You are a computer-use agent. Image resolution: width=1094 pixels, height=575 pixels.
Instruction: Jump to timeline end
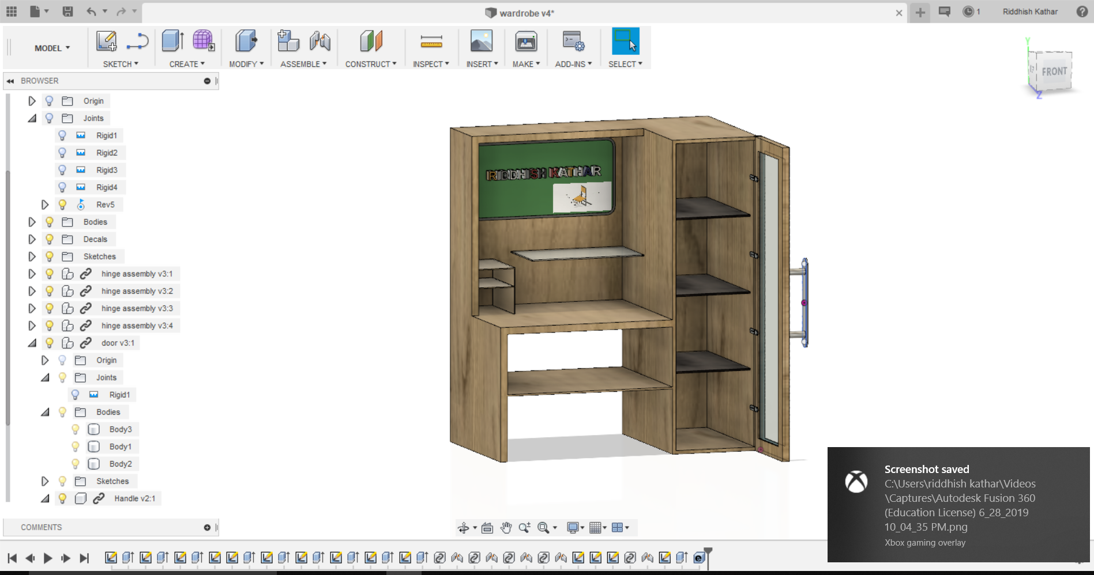(84, 558)
